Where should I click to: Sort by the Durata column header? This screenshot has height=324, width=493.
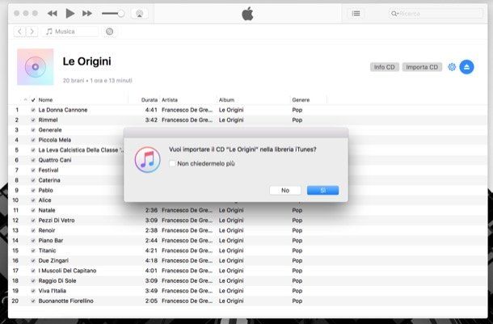(149, 100)
